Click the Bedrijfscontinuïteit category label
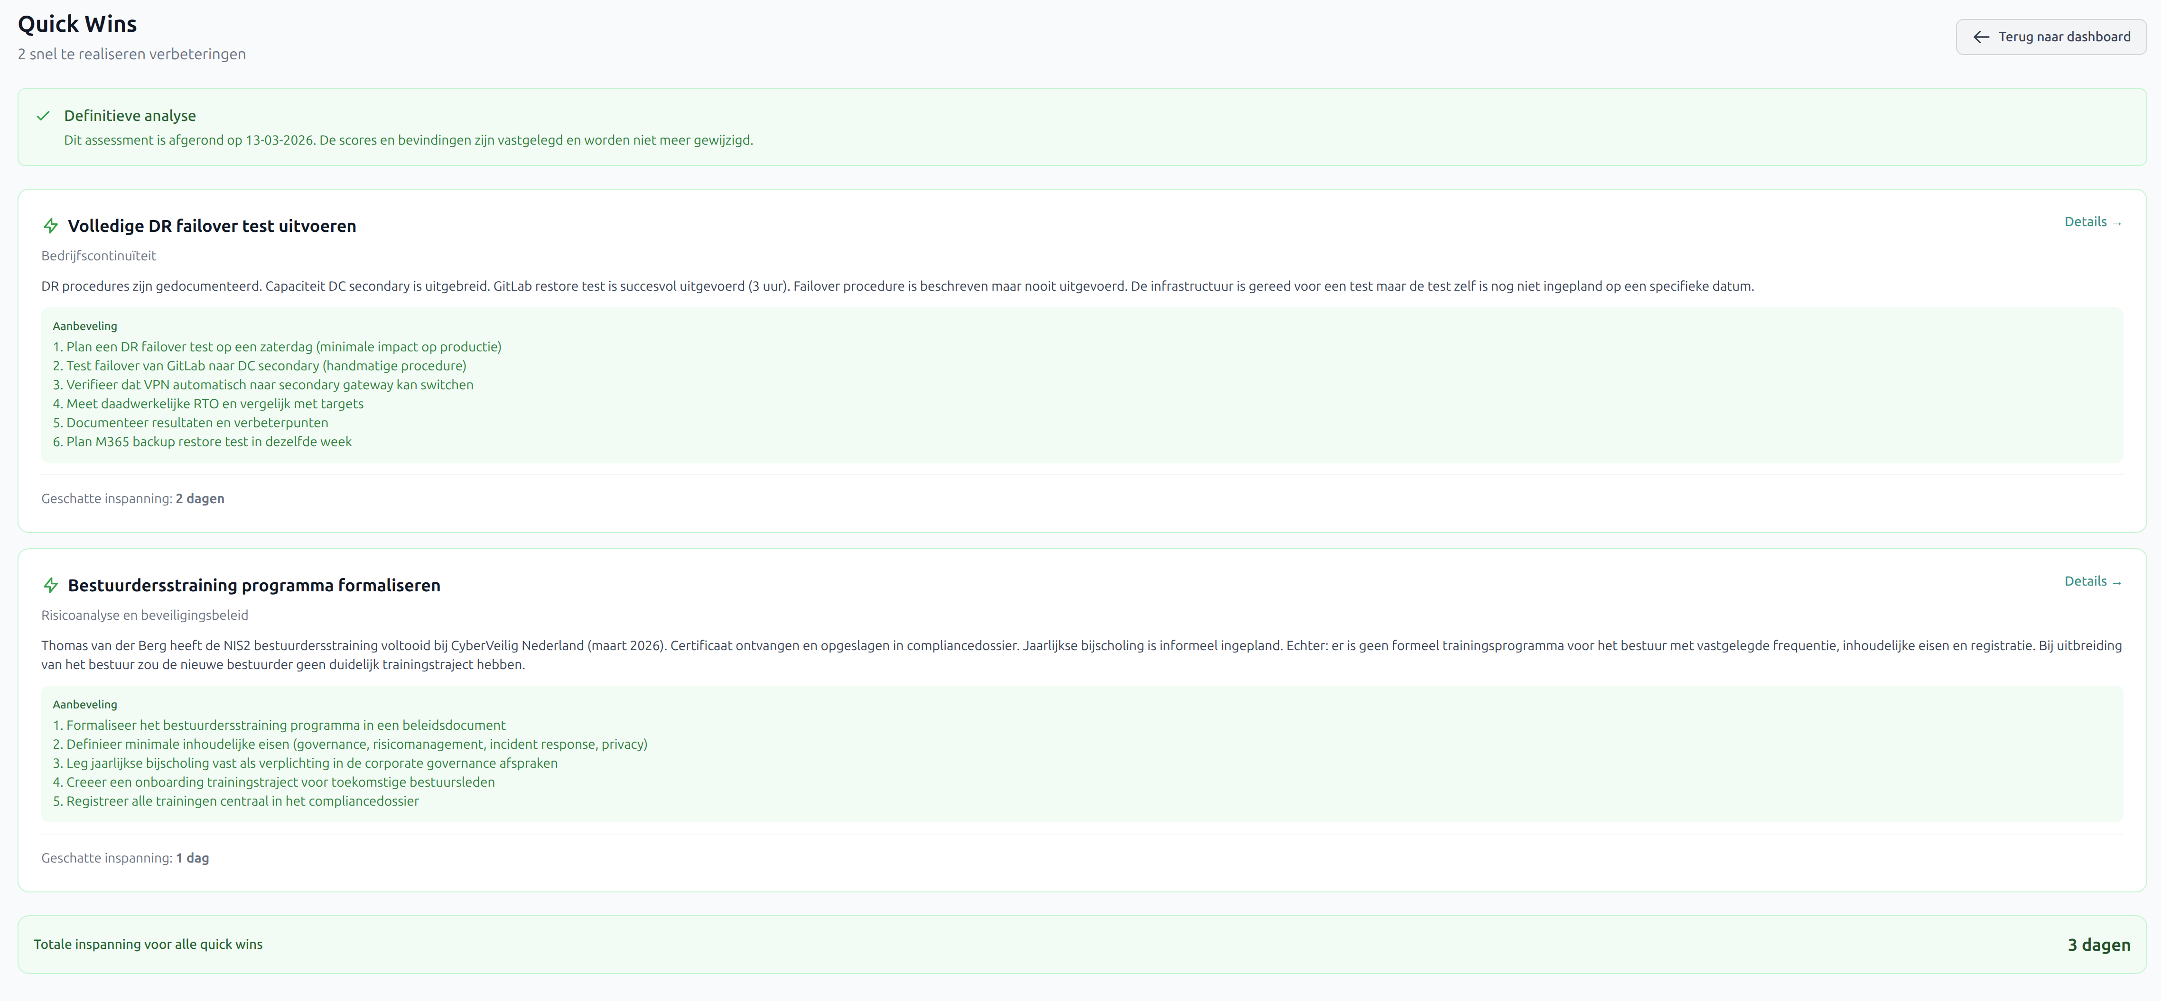The width and height of the screenshot is (2161, 1001). click(x=98, y=256)
